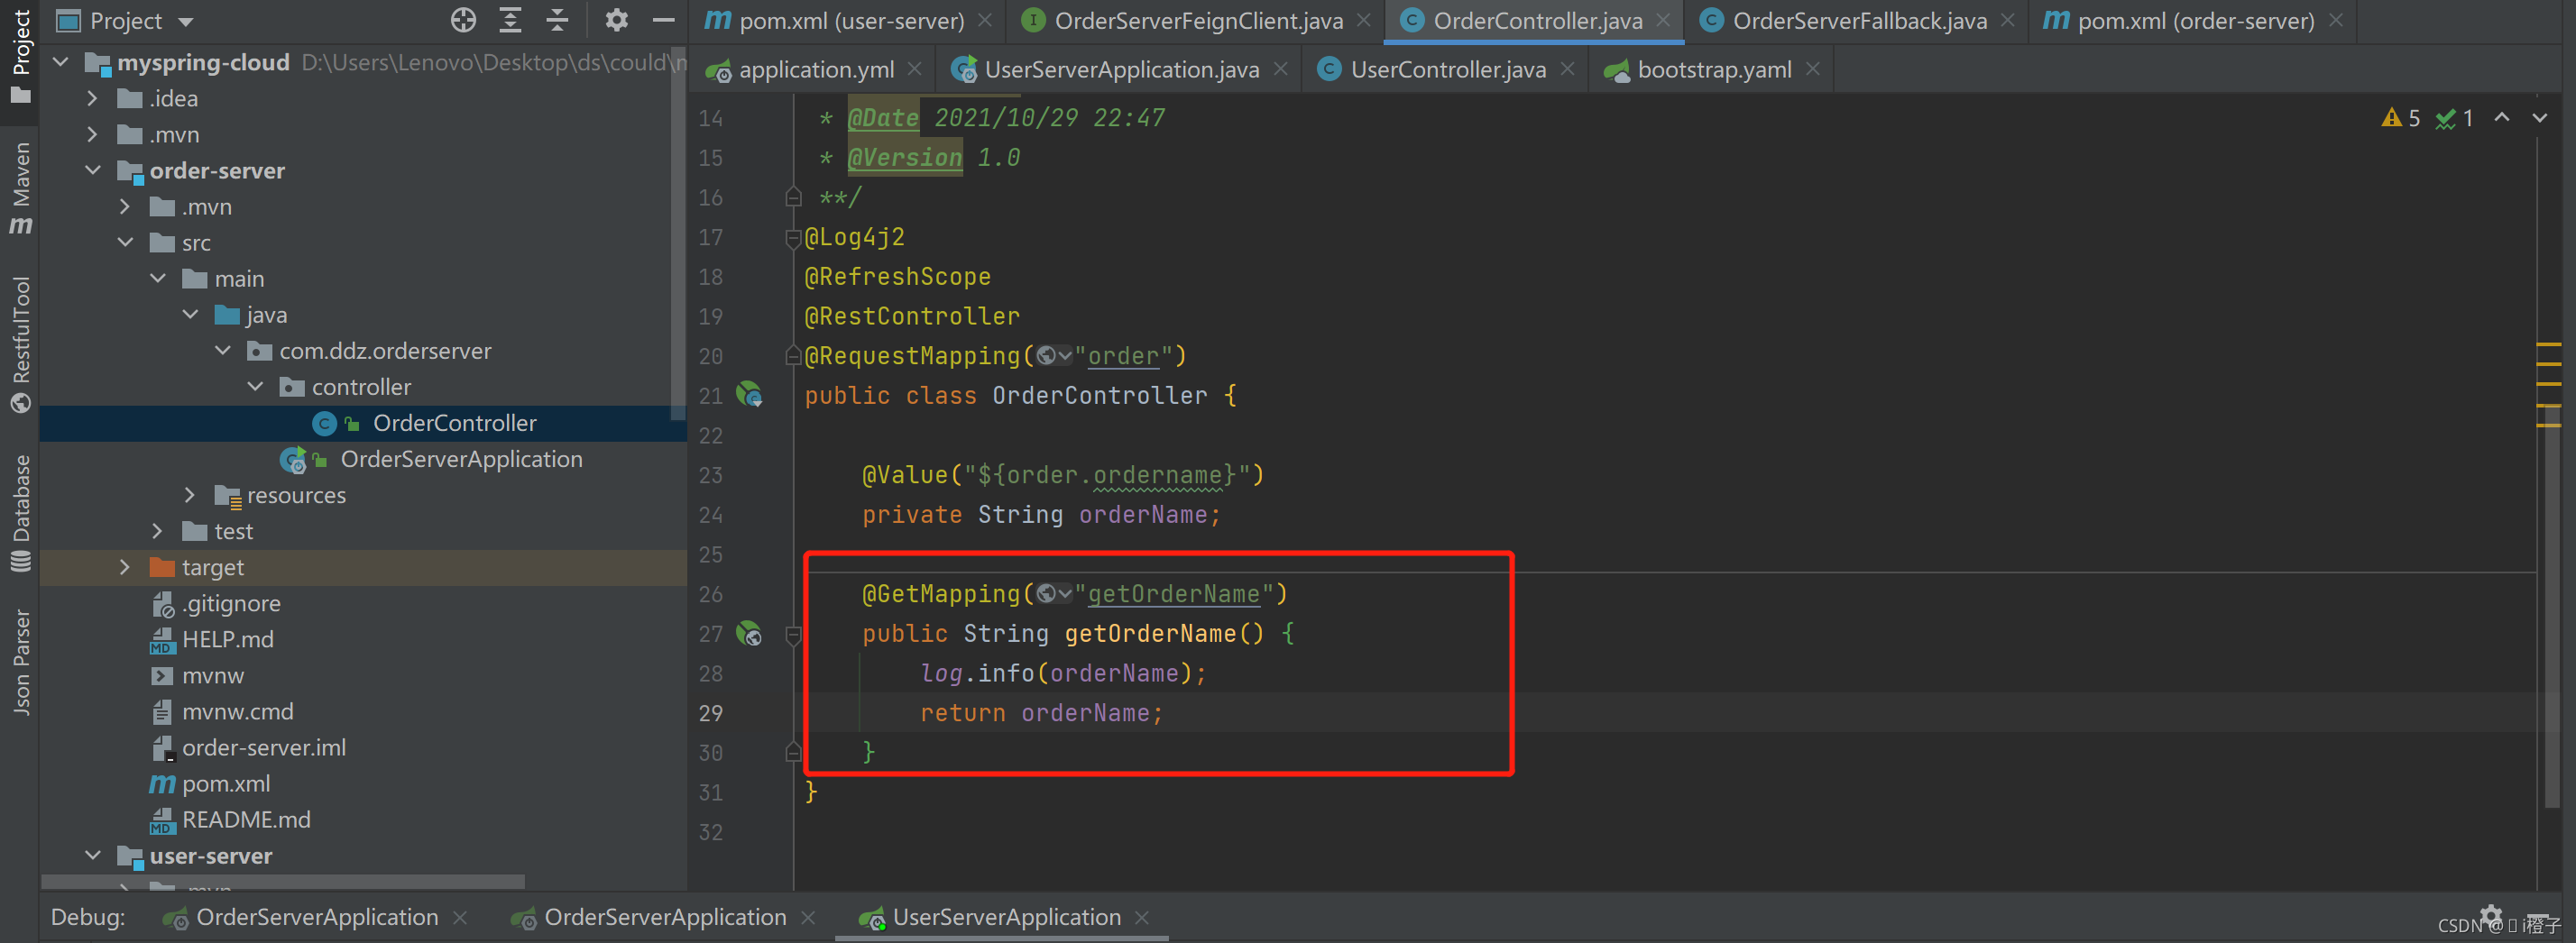
Task: Go to next highlighted error arrow
Action: tap(2540, 117)
